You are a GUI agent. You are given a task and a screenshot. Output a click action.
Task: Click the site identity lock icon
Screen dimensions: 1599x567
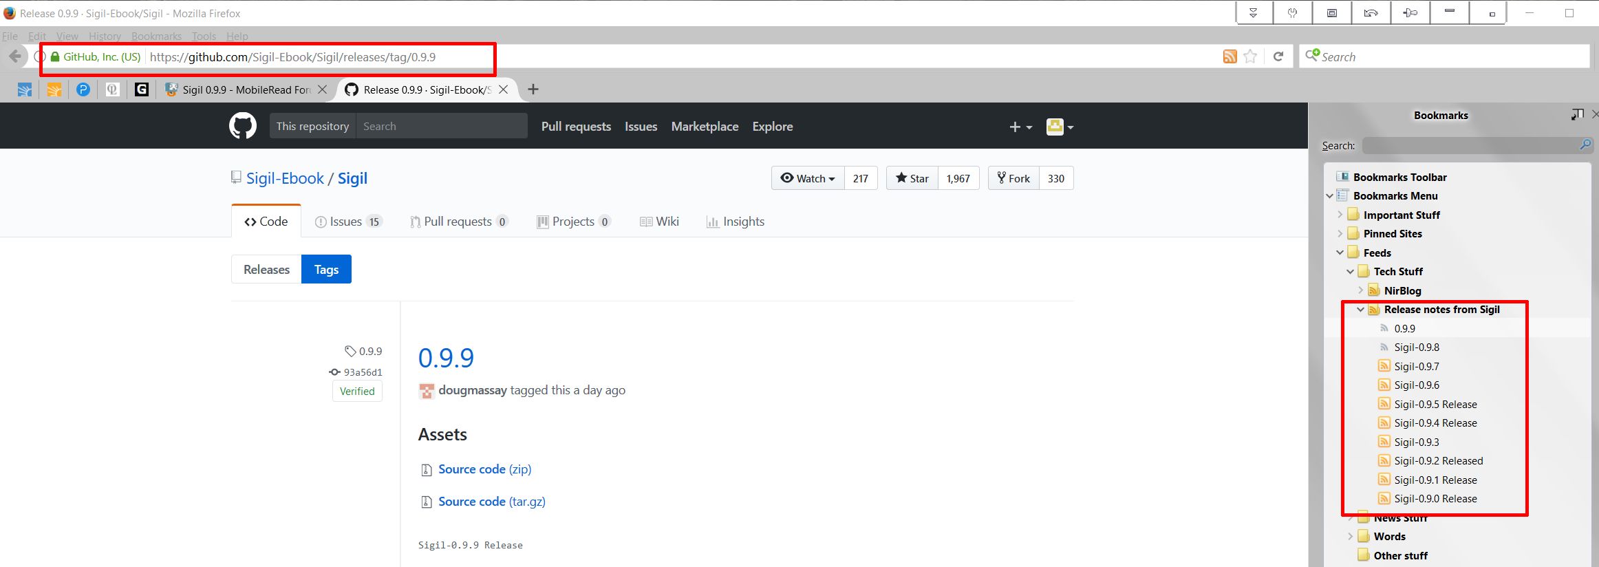(56, 57)
